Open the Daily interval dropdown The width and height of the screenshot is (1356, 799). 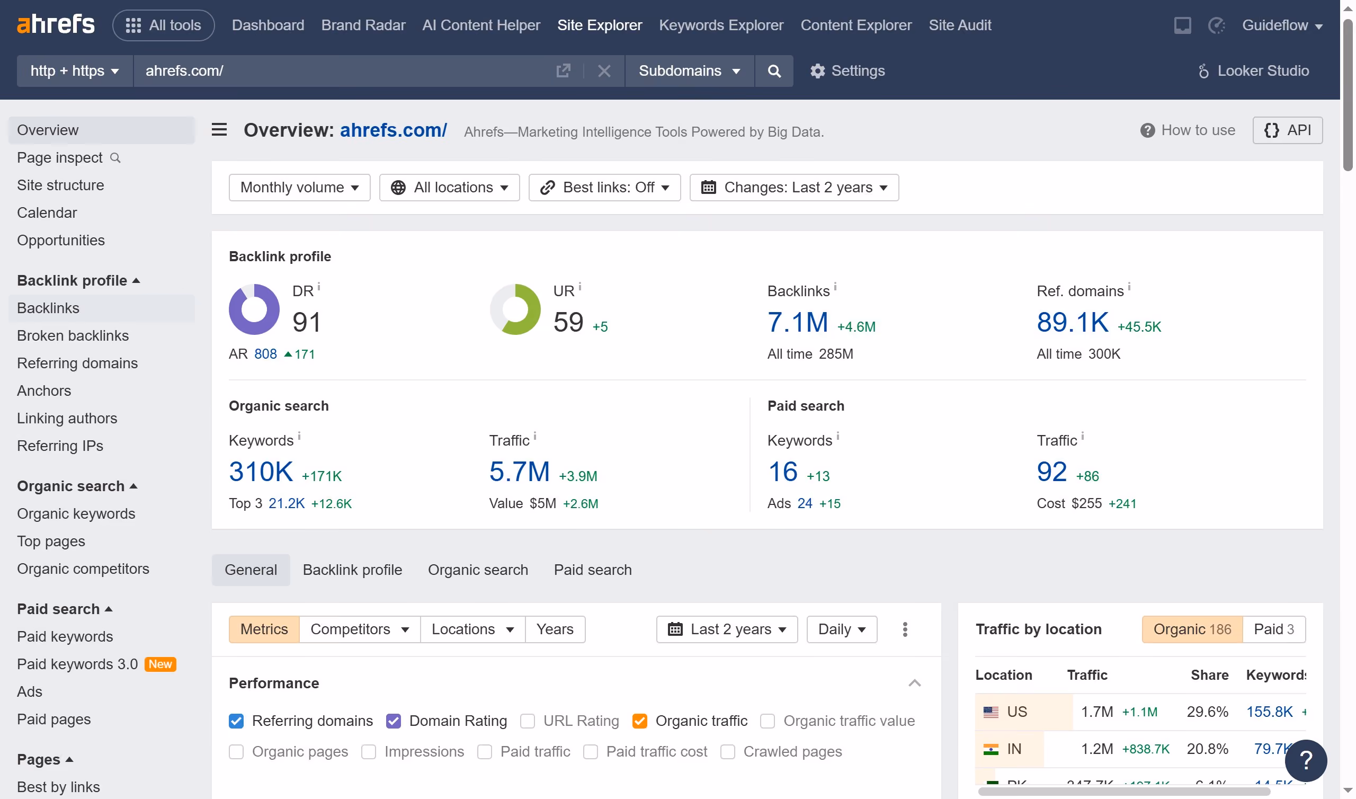pyautogui.click(x=842, y=629)
